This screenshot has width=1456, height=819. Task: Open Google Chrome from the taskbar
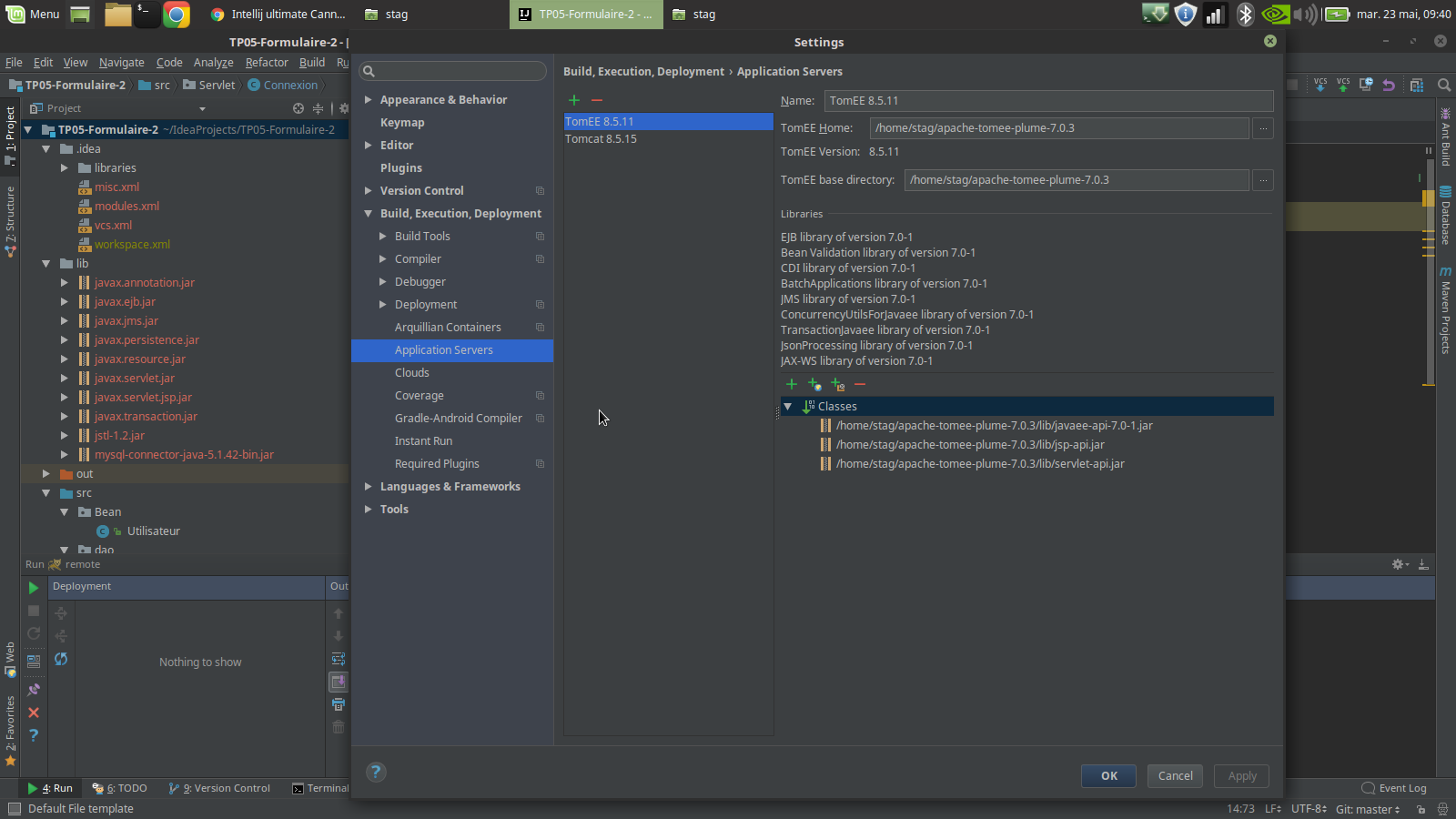click(177, 15)
